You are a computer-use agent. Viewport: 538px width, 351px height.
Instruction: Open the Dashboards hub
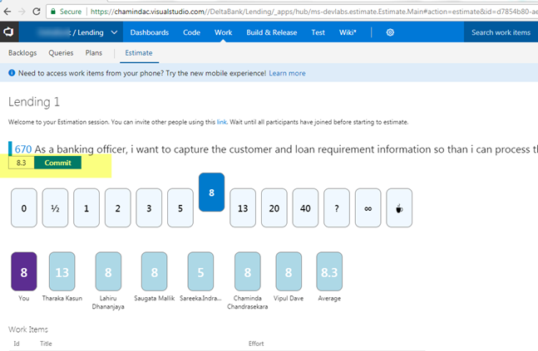click(149, 32)
